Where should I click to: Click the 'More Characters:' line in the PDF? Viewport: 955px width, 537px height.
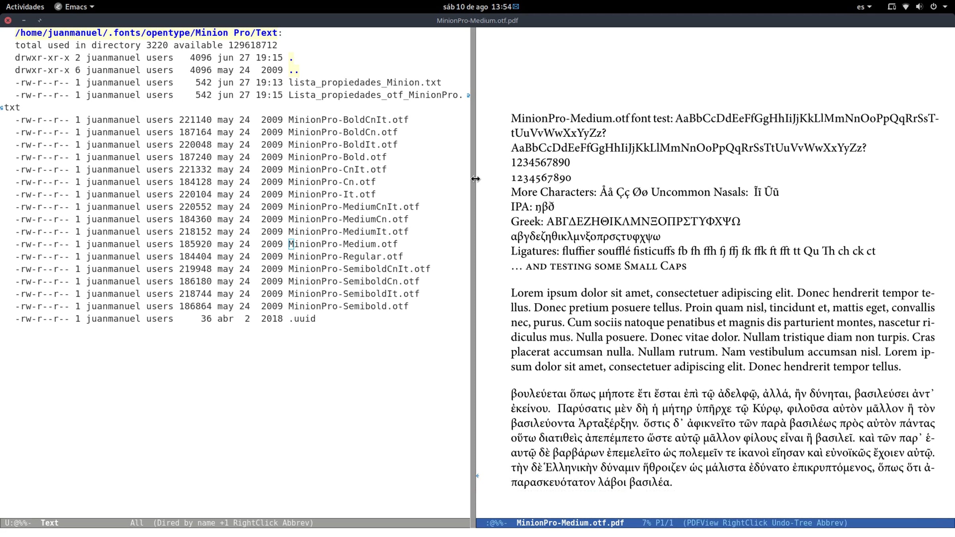[645, 192]
